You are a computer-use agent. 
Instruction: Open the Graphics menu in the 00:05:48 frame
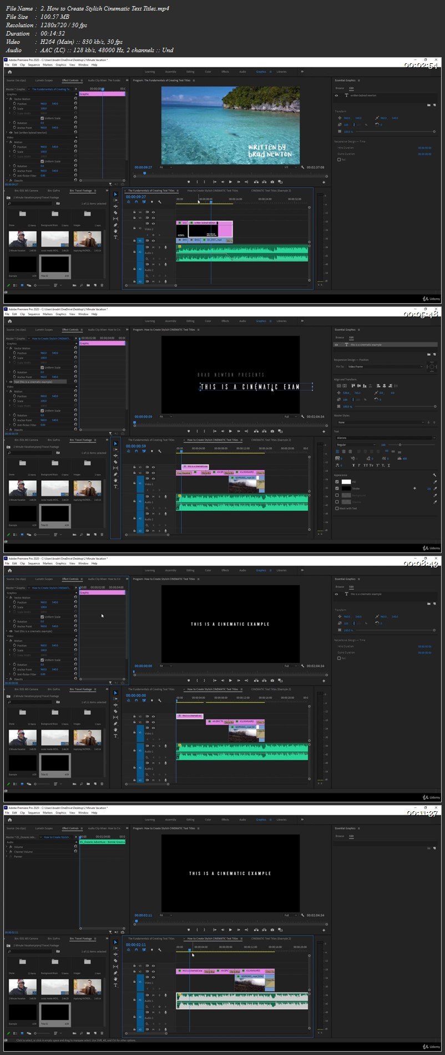(x=61, y=314)
